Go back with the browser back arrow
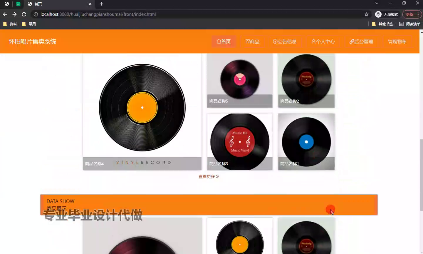This screenshot has height=254, width=423. (x=5, y=14)
